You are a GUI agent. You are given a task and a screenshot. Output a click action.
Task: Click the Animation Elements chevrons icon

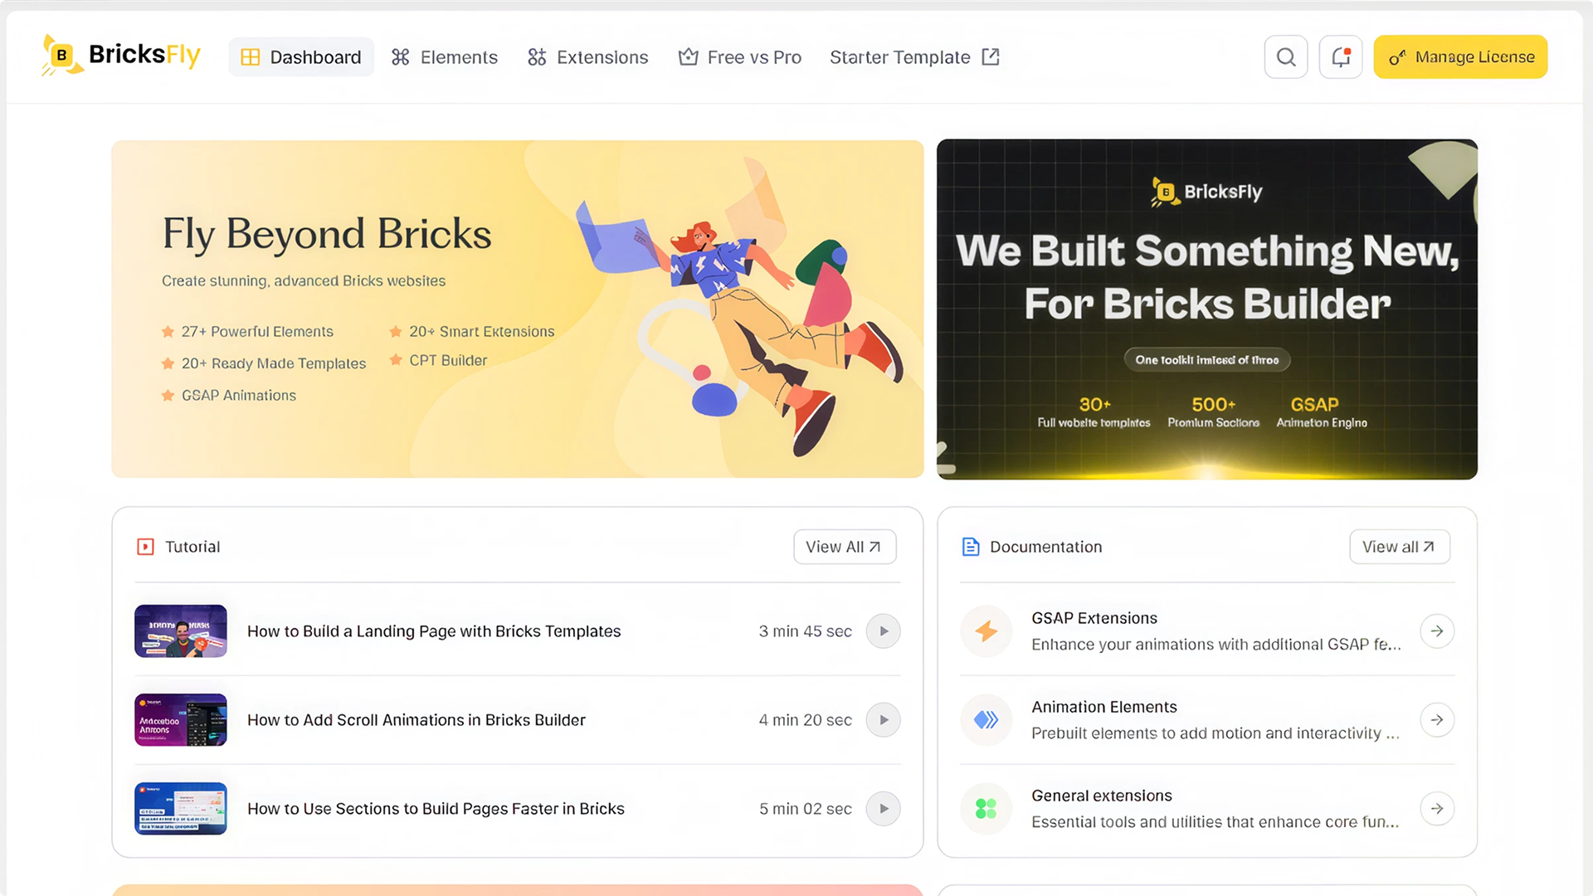986,720
